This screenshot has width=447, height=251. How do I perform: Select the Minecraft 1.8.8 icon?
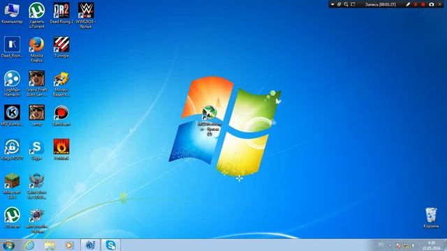pyautogui.click(x=12, y=186)
